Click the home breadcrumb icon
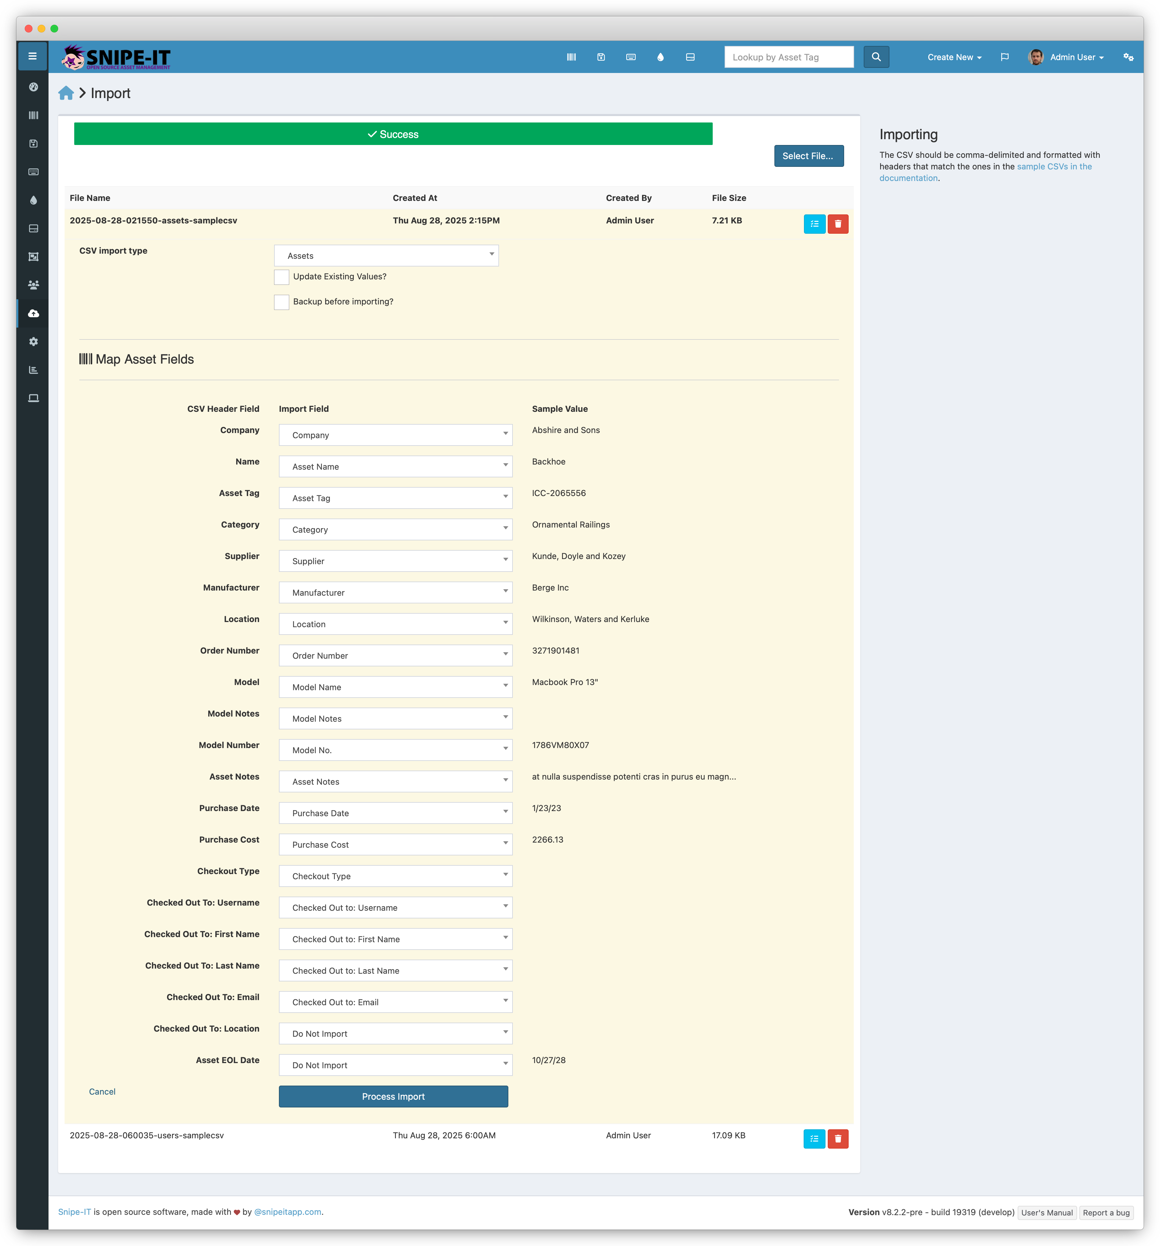 click(66, 94)
